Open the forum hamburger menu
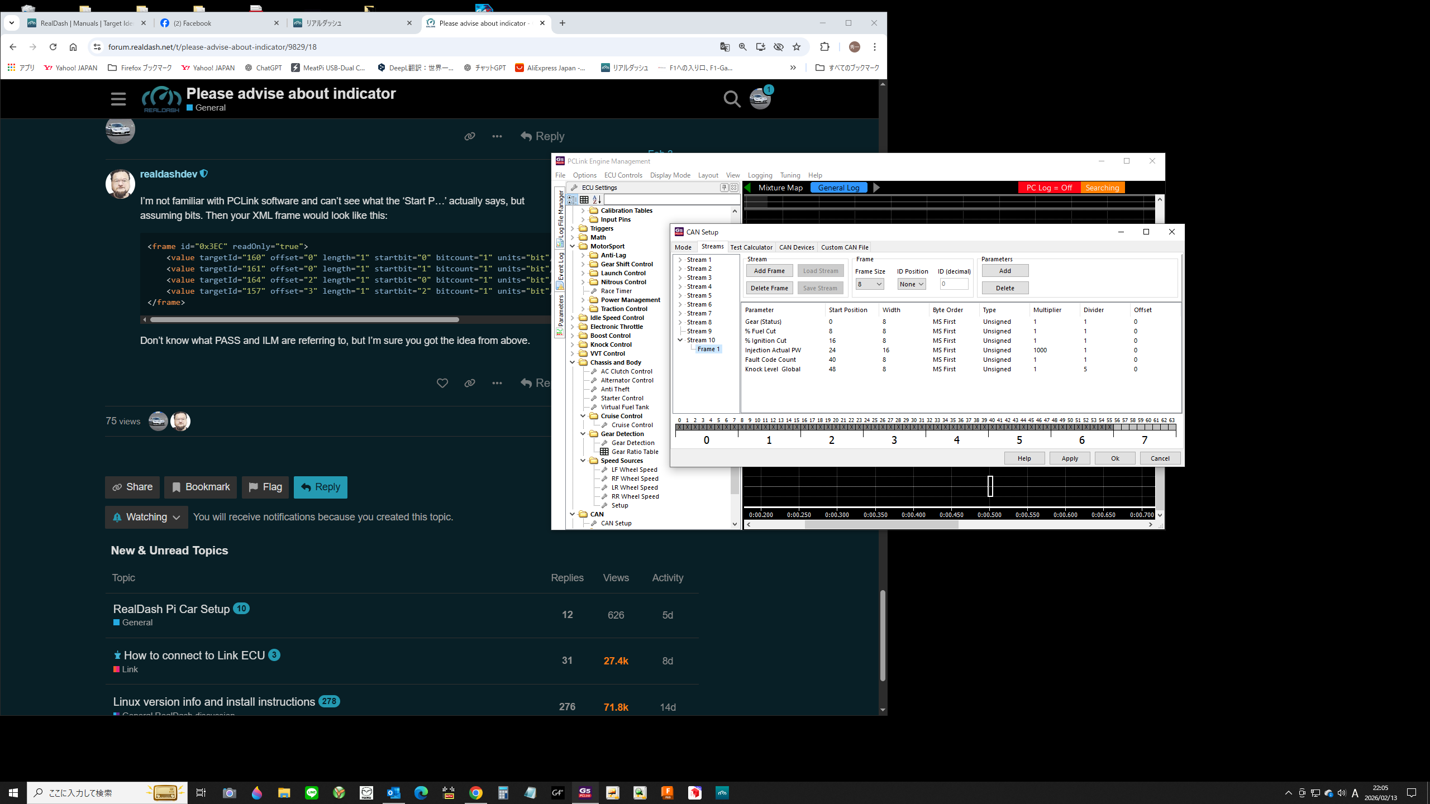 coord(118,99)
